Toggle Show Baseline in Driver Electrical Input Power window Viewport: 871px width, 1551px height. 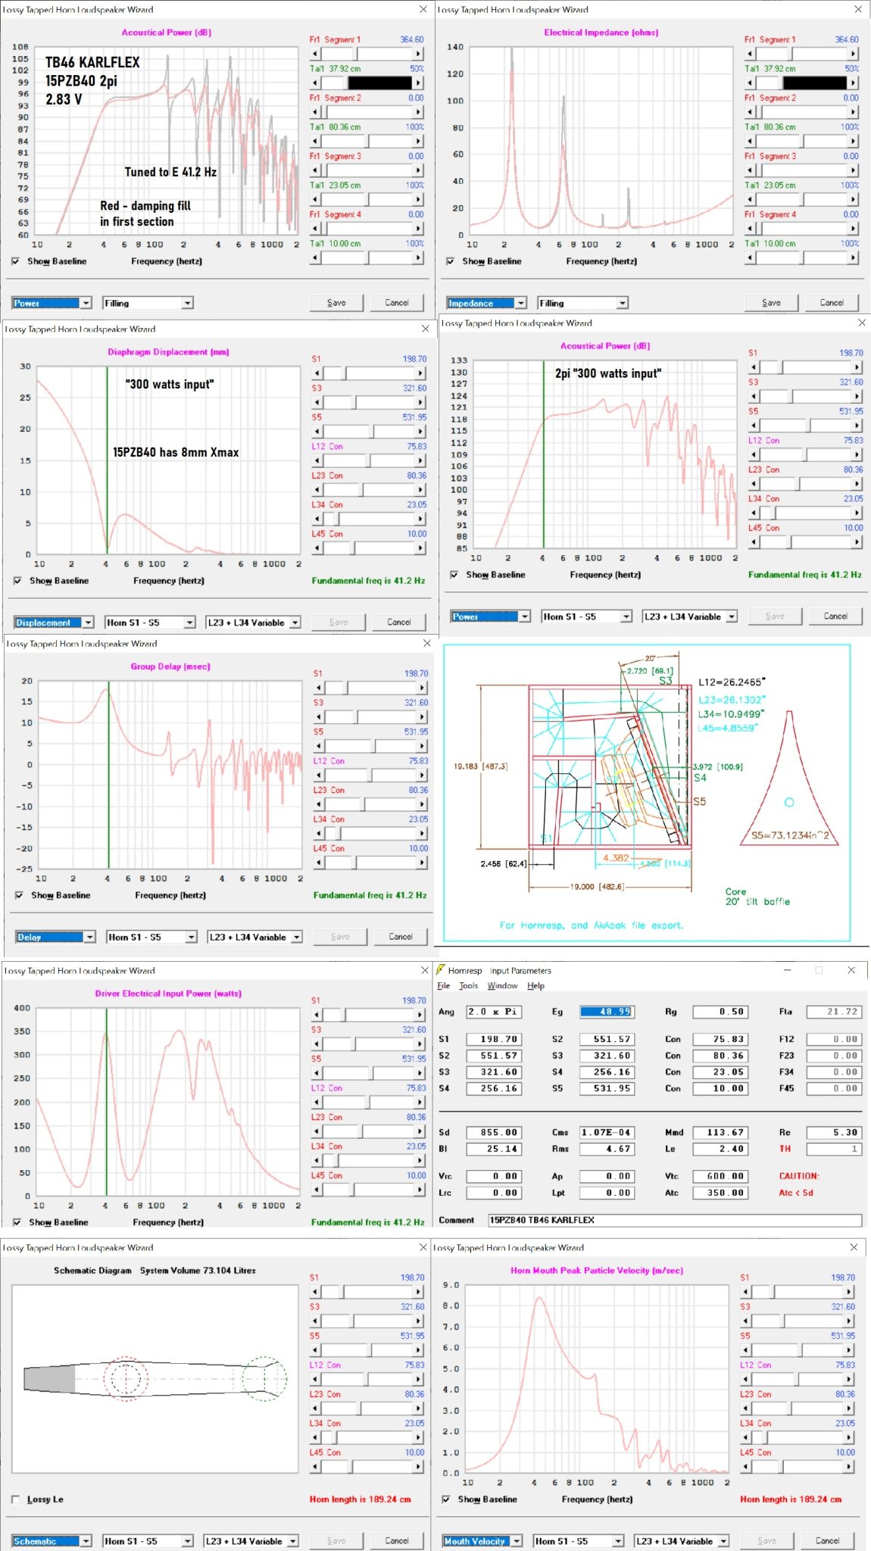coord(17,1222)
